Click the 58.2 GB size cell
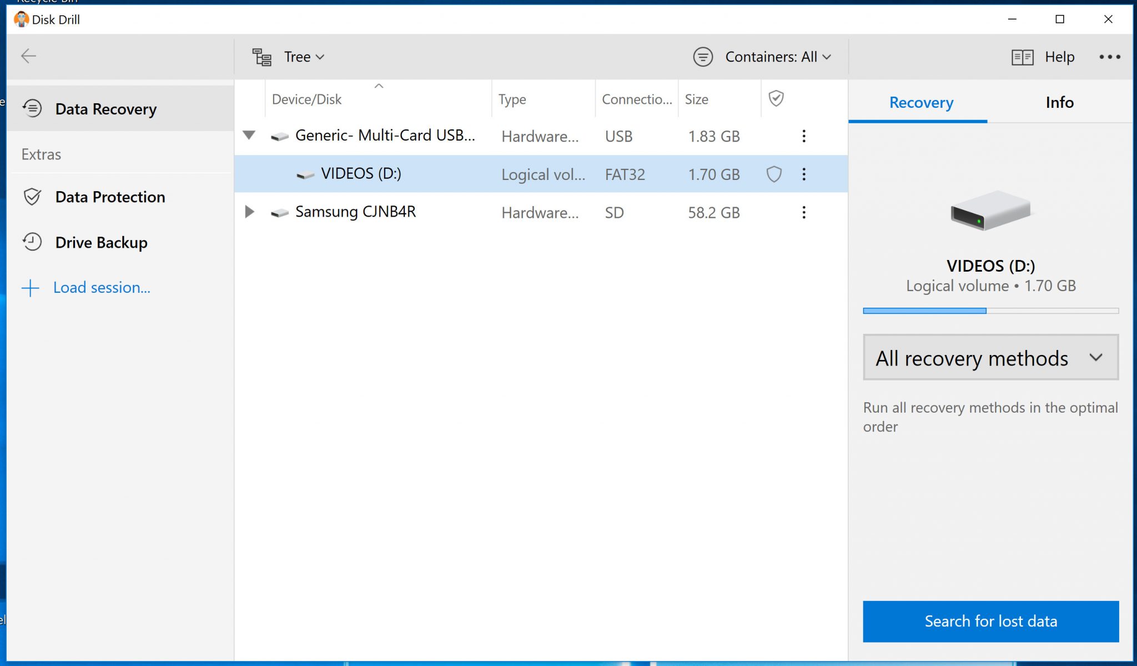Image resolution: width=1137 pixels, height=666 pixels. (714, 213)
